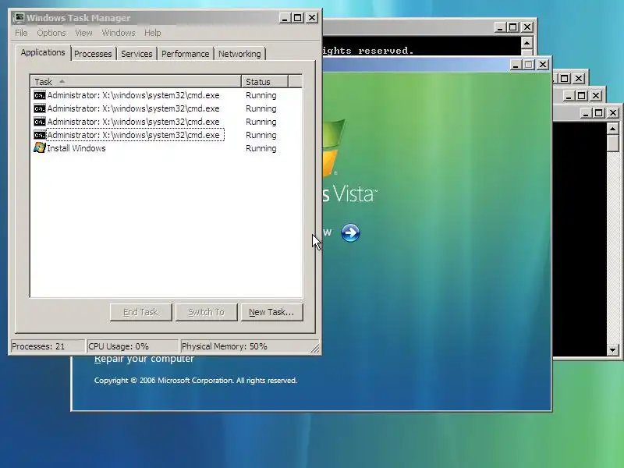Image resolution: width=624 pixels, height=468 pixels.
Task: Click the End Task button
Action: [x=141, y=312]
